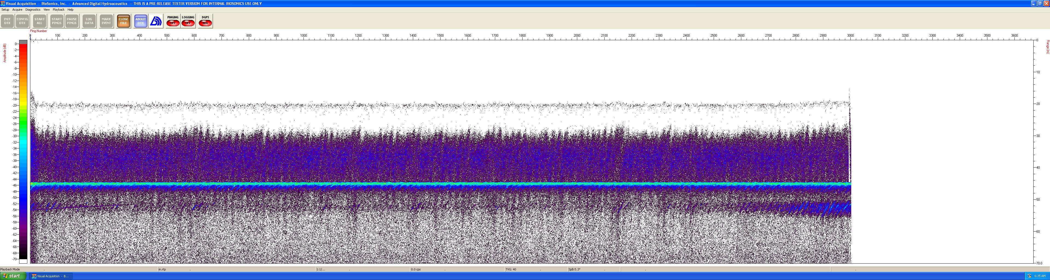Click the 'Ping Number' axis label
The width and height of the screenshot is (1050, 280).
pyautogui.click(x=38, y=31)
